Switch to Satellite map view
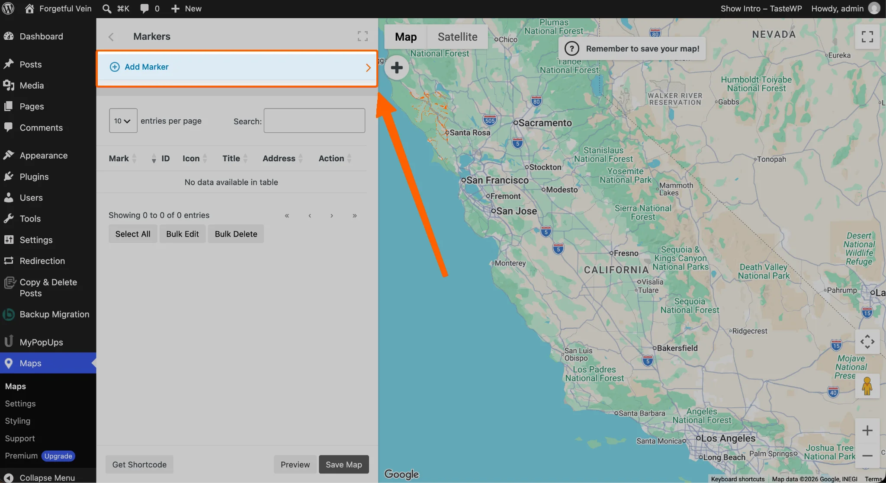The width and height of the screenshot is (886, 483). tap(457, 37)
